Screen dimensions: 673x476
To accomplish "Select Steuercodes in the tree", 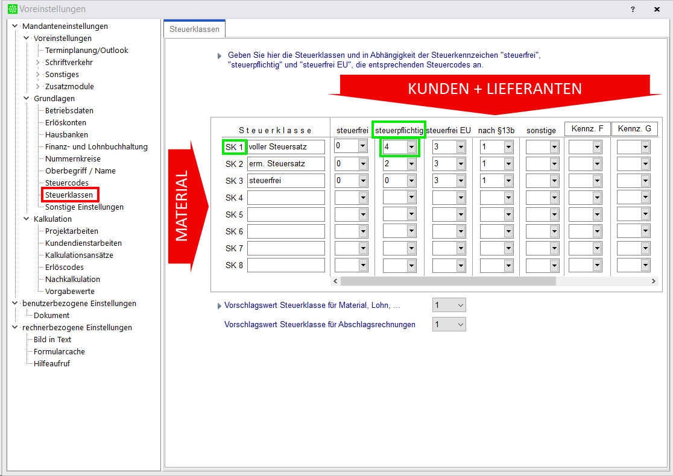I will (x=66, y=183).
